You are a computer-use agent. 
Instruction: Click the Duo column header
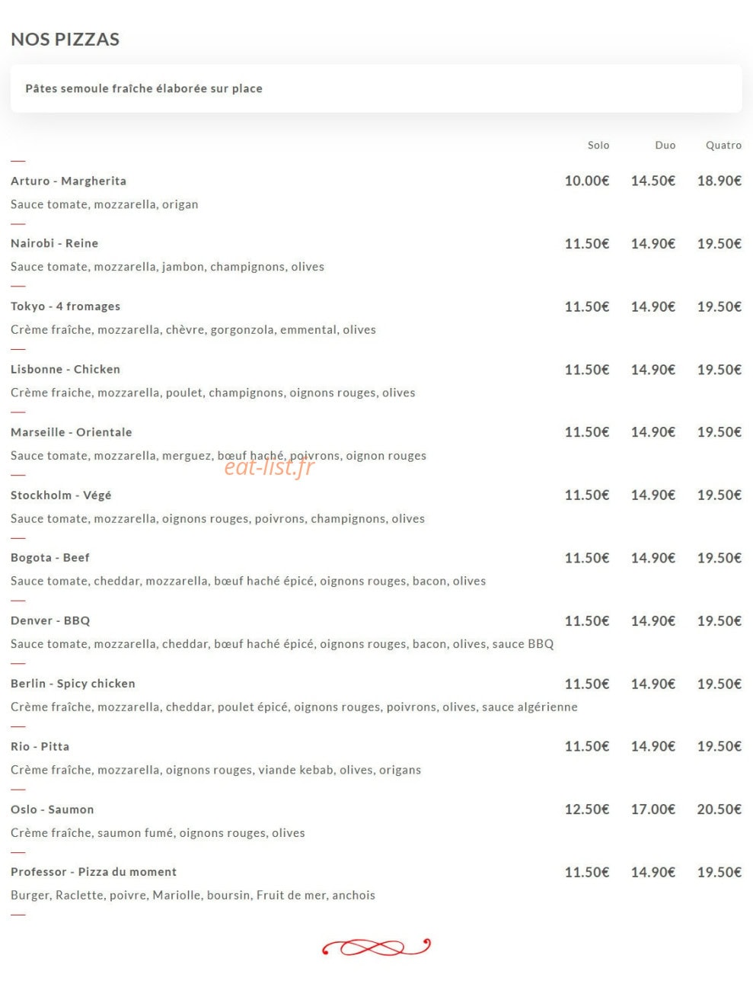tap(665, 145)
